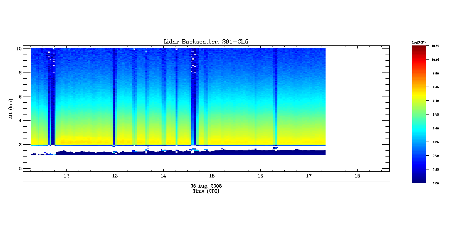This screenshot has height=229, width=458.
Task: Click the colorbar value 8.40
Action: pyautogui.click(x=435, y=128)
